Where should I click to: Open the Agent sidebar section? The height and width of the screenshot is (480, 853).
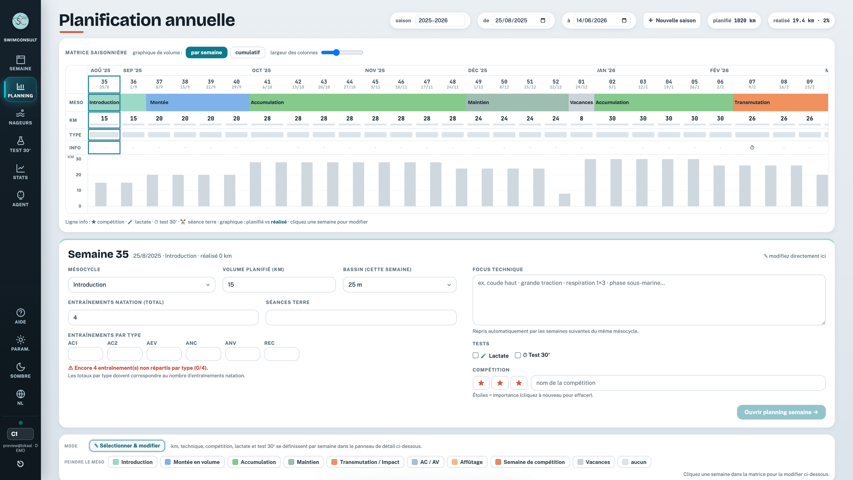point(20,199)
